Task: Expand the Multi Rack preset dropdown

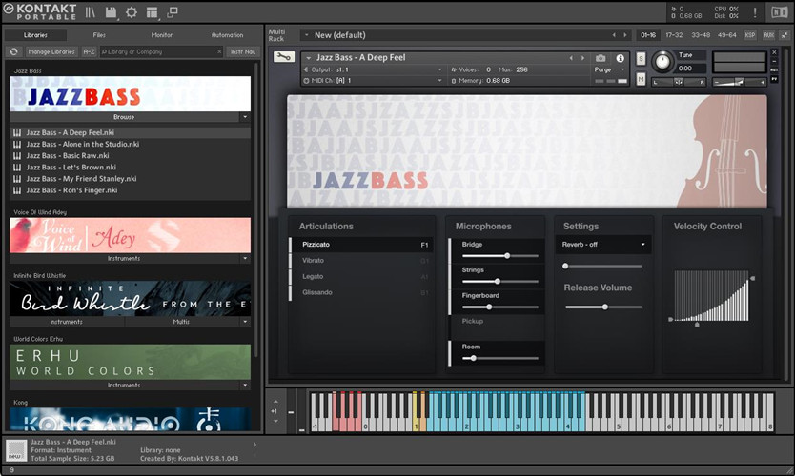Action: point(306,35)
